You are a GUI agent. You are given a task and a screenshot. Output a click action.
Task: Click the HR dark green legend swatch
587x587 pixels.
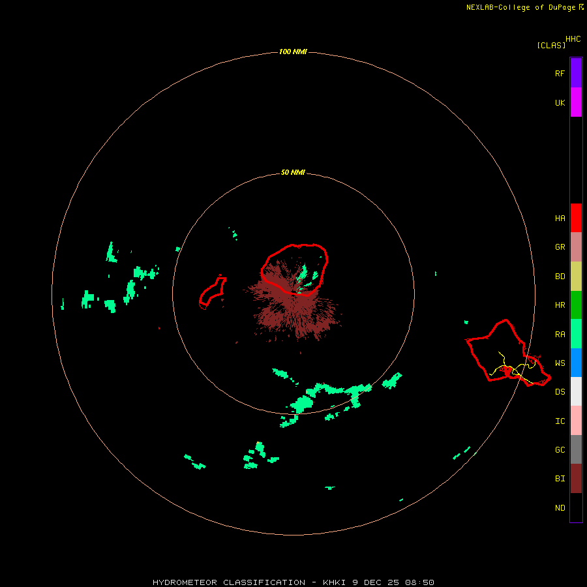[x=576, y=305]
